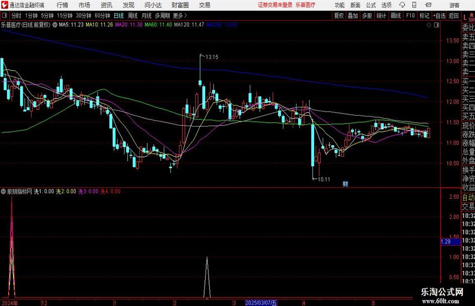The width and height of the screenshot is (475, 306).
Task: Open the 选项 menu
Action: click(386, 5)
